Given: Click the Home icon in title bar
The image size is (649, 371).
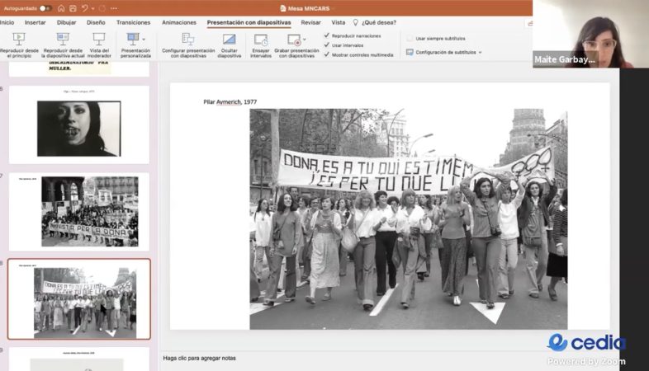Looking at the screenshot, I should pyautogui.click(x=60, y=8).
